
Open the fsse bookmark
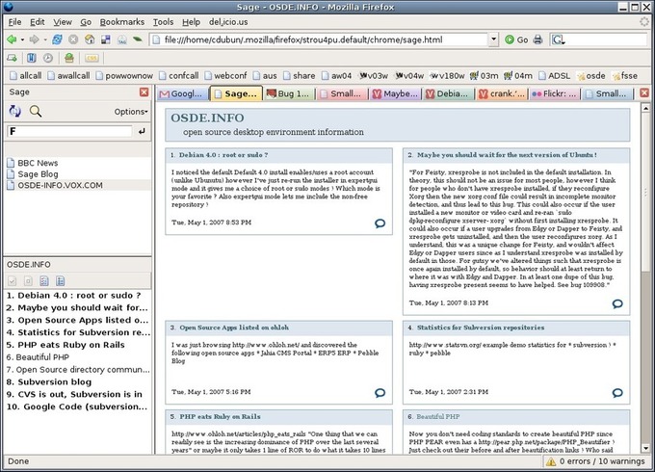point(625,75)
